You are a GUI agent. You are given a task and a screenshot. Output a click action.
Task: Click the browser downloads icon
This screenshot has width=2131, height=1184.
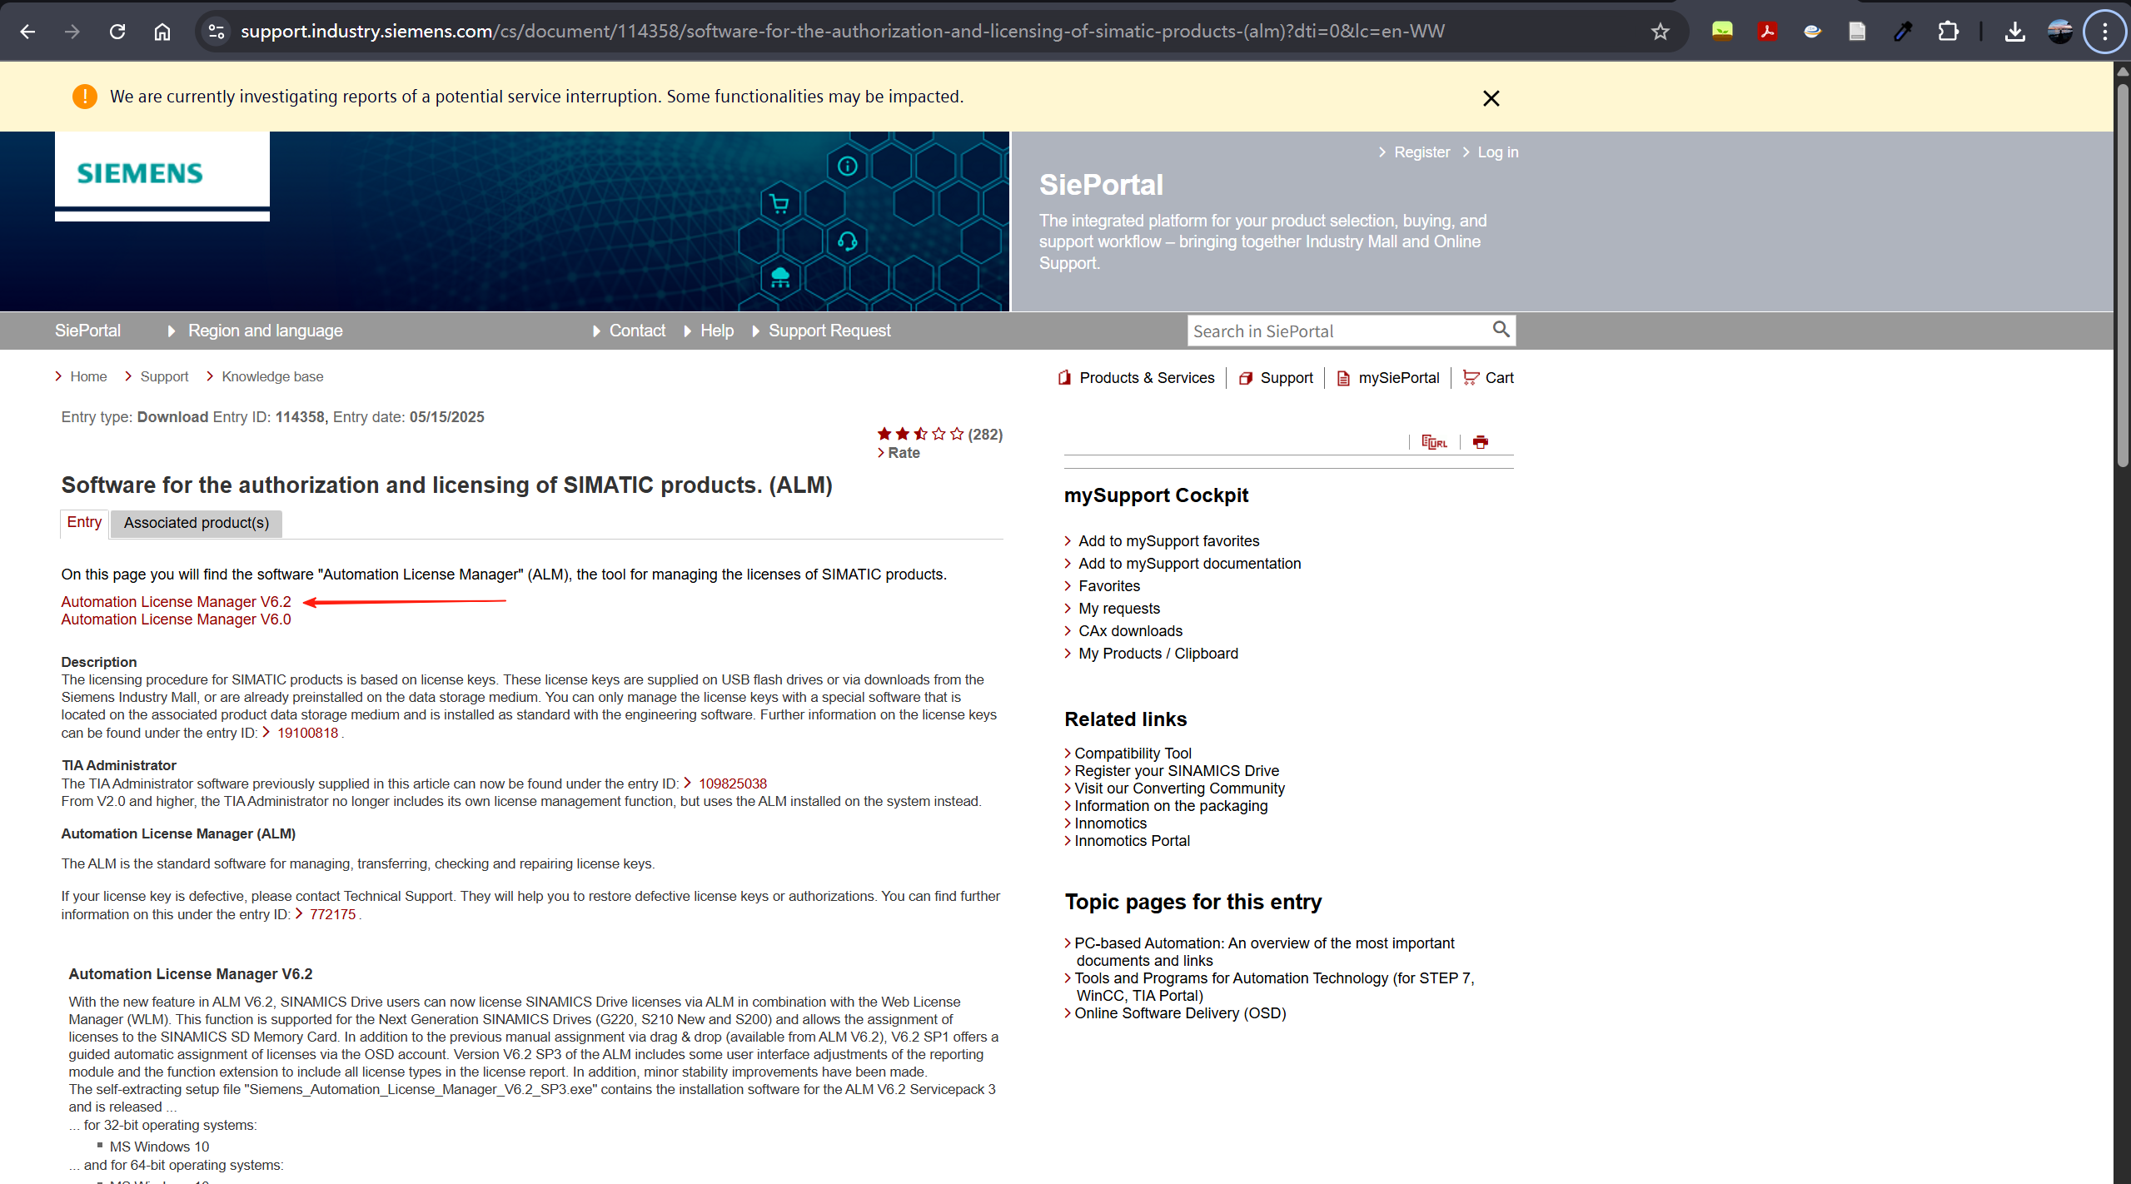2014,32
